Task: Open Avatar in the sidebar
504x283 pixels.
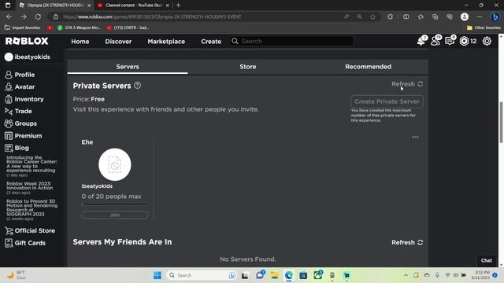Action: 20,87
